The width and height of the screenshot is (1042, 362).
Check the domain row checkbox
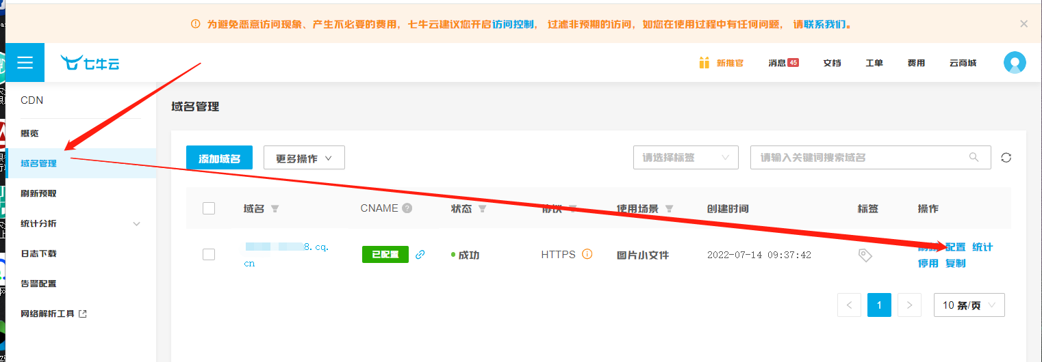pyautogui.click(x=209, y=255)
